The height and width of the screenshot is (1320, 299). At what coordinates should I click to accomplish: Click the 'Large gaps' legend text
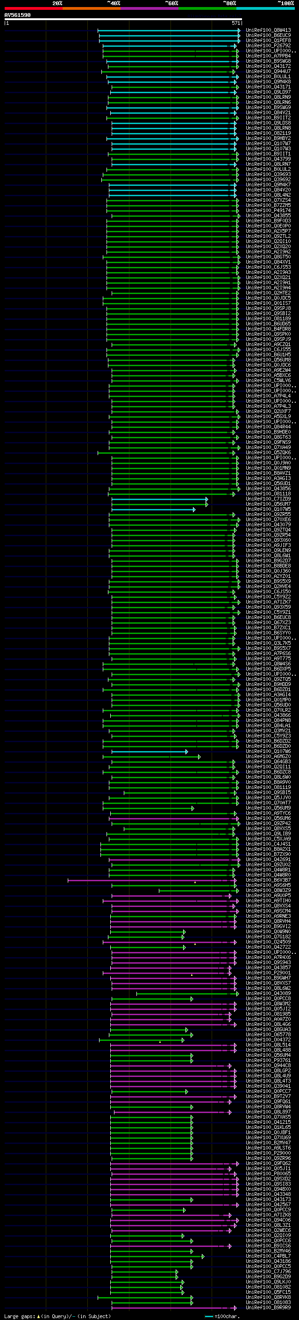(x=20, y=1316)
